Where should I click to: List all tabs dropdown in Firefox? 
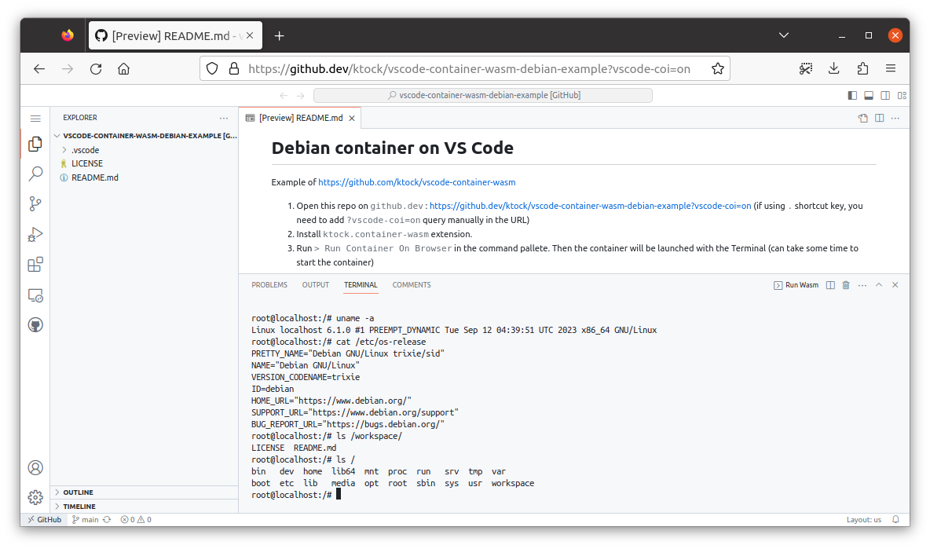[x=783, y=35]
